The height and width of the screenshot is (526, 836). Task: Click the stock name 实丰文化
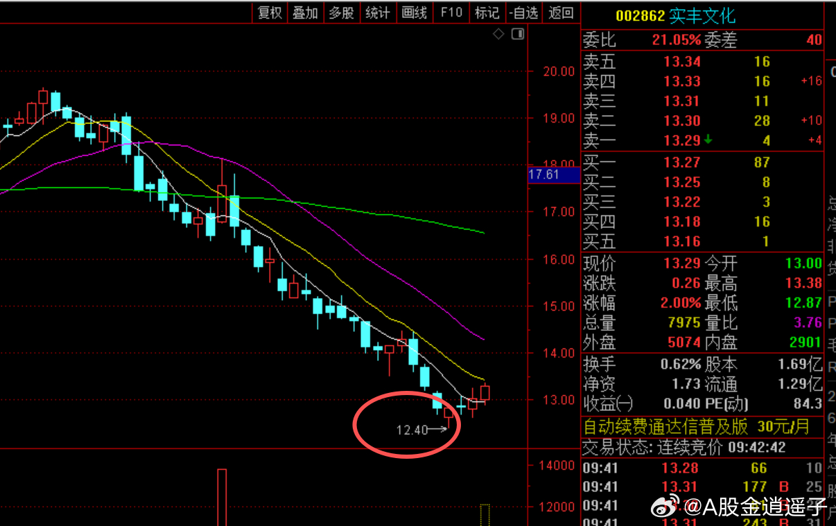point(703,16)
